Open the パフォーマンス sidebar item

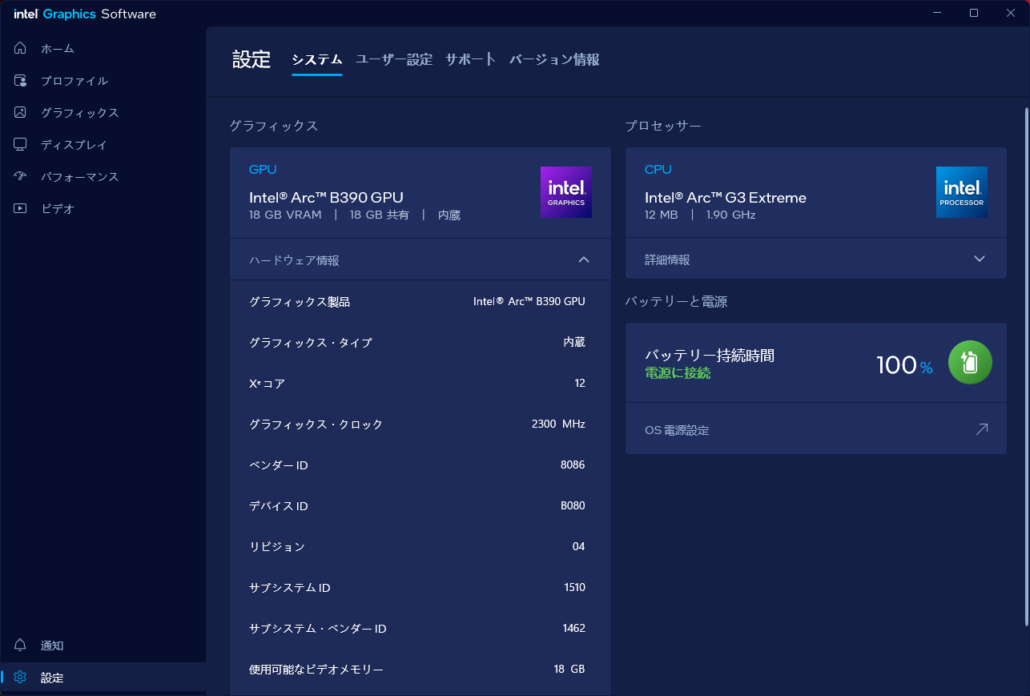(x=103, y=177)
